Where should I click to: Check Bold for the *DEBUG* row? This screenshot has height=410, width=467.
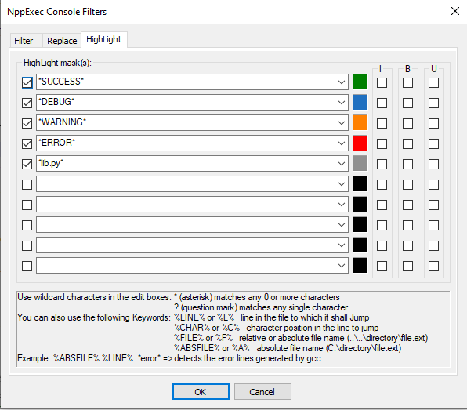[407, 103]
